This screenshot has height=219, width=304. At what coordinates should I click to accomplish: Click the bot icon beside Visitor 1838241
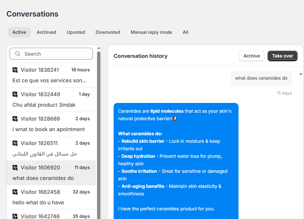(x=15, y=70)
